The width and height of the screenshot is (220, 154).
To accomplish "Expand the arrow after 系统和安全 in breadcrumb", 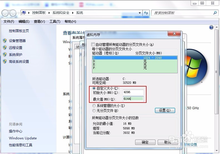I will (x=73, y=13).
